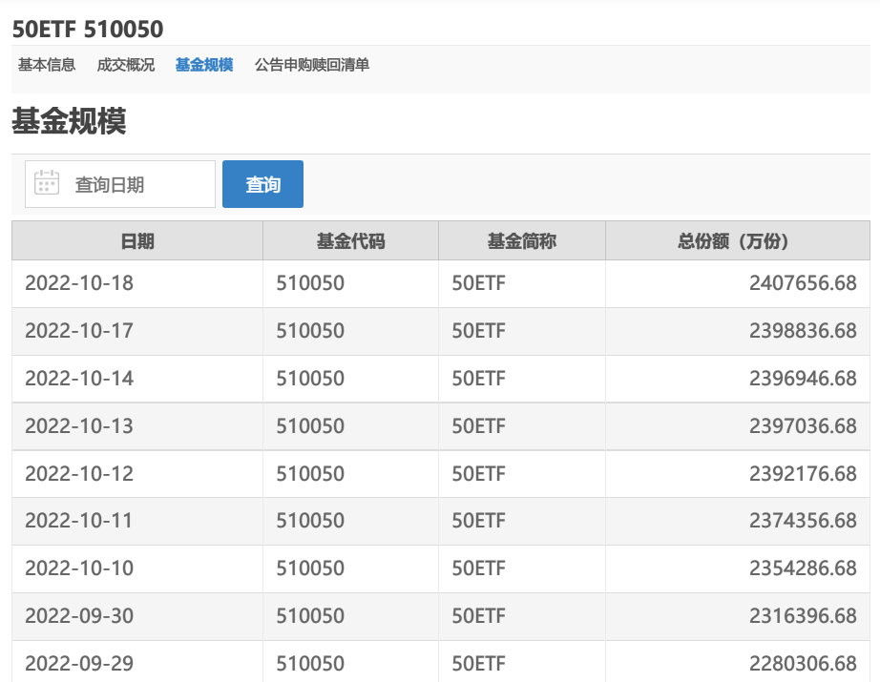Image resolution: width=880 pixels, height=682 pixels.
Task: Click 50ETF in the 2022-10-12 row
Action: point(478,474)
